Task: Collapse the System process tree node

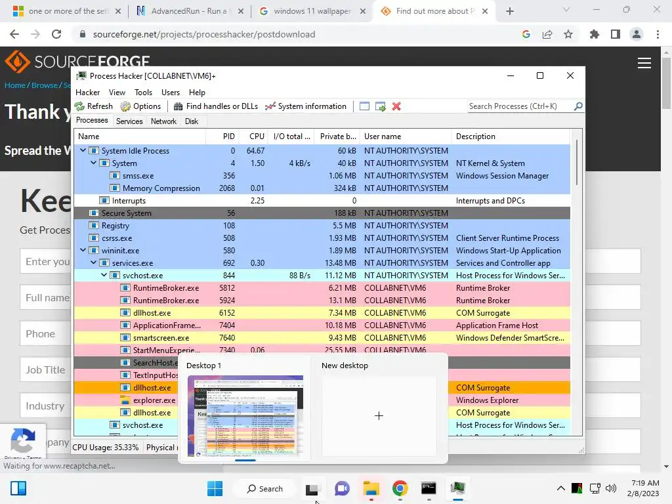Action: [x=93, y=163]
